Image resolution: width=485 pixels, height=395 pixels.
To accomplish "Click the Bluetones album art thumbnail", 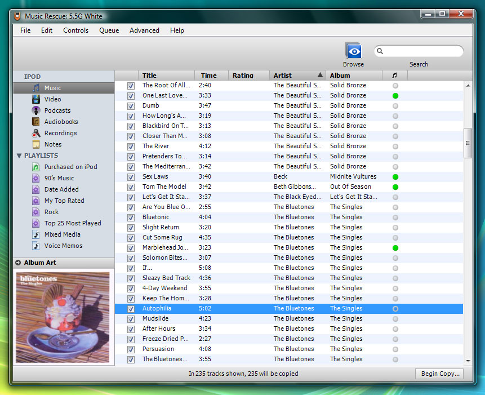I will [x=63, y=317].
